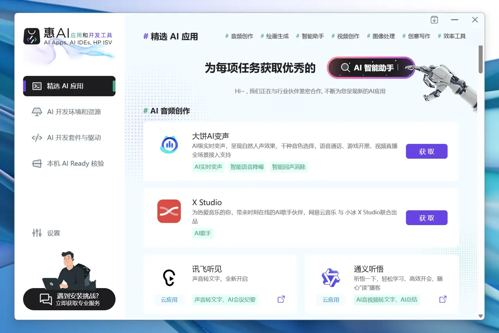Click the 大饼AI变声 app icon
This screenshot has height=333, width=499.
pos(169,145)
